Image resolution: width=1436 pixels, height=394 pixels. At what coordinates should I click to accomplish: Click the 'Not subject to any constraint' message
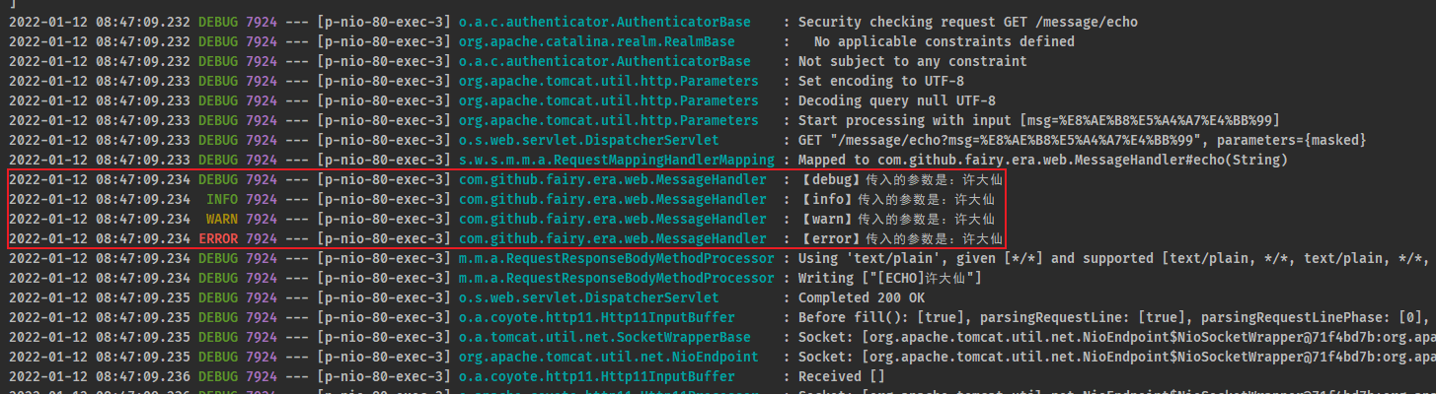913,61
